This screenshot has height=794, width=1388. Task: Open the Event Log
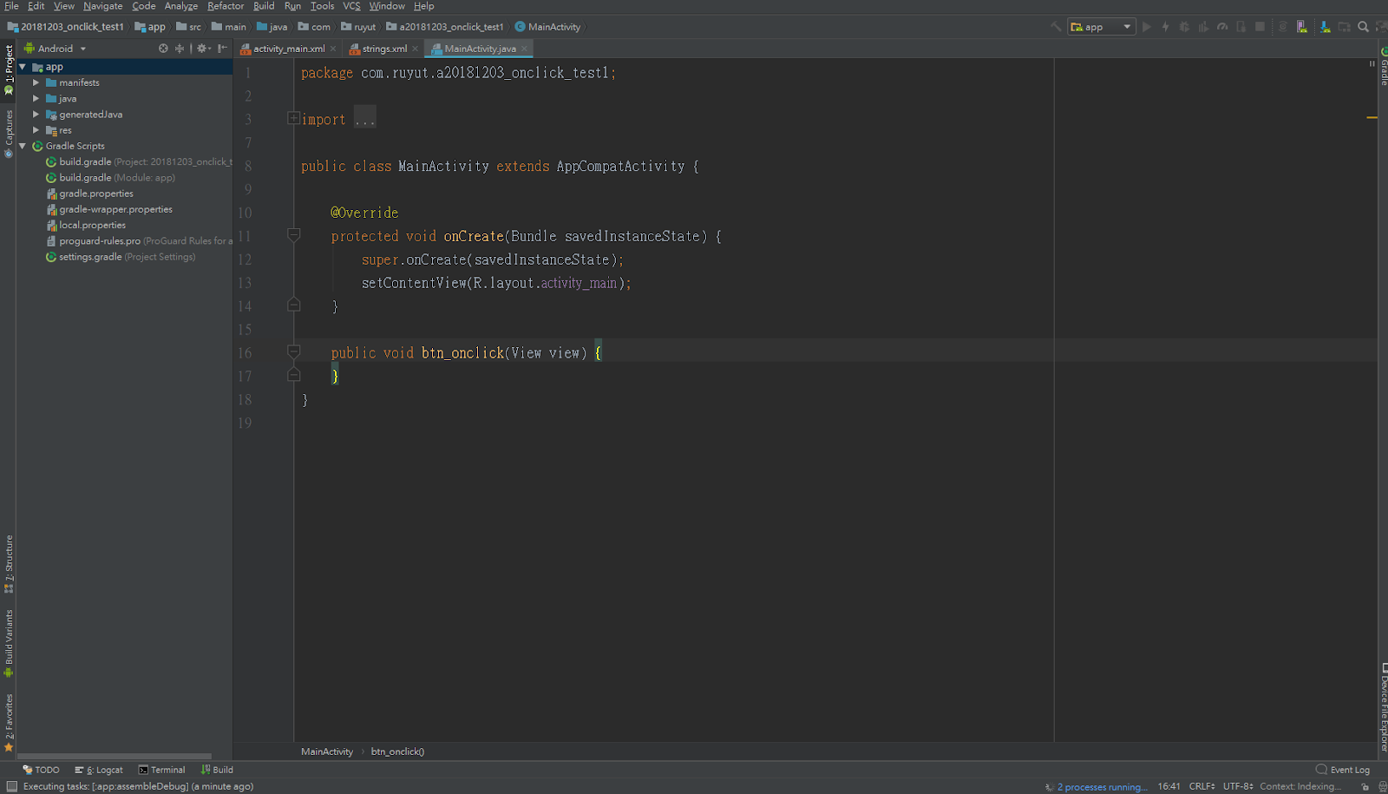[x=1343, y=770]
